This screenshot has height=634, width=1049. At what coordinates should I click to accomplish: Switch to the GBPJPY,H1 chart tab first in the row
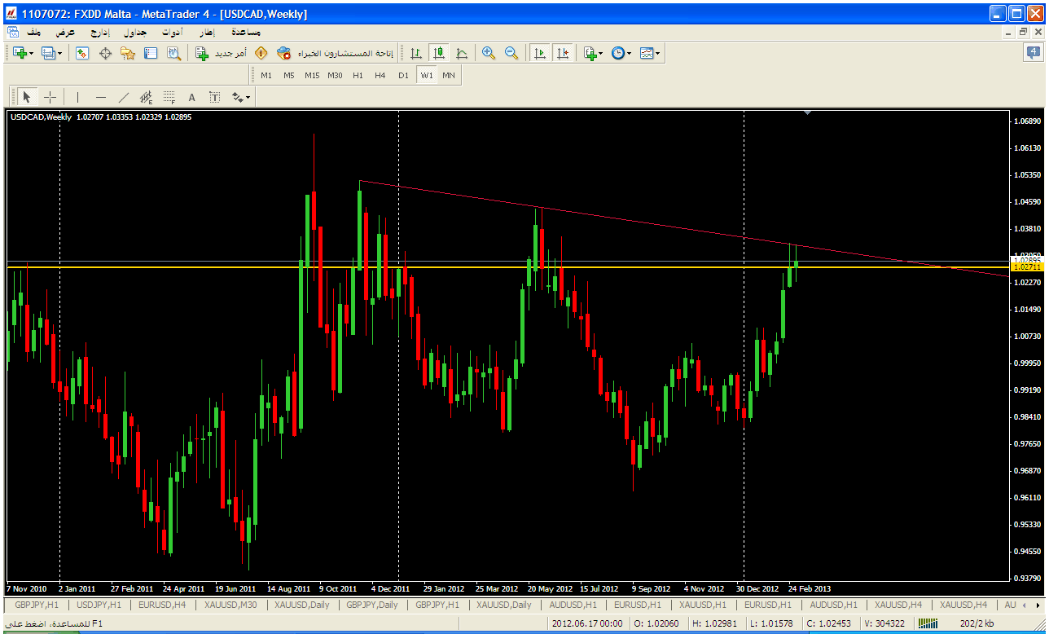point(37,605)
